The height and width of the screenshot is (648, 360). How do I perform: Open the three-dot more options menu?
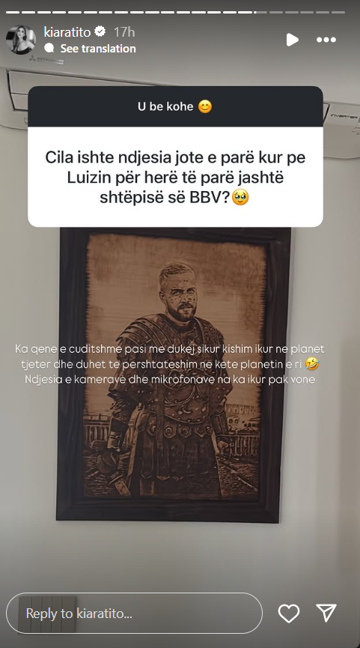click(x=326, y=40)
